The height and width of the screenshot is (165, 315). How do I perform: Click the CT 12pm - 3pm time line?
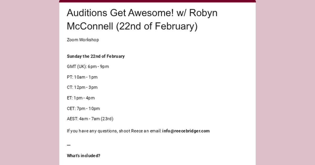point(82,87)
